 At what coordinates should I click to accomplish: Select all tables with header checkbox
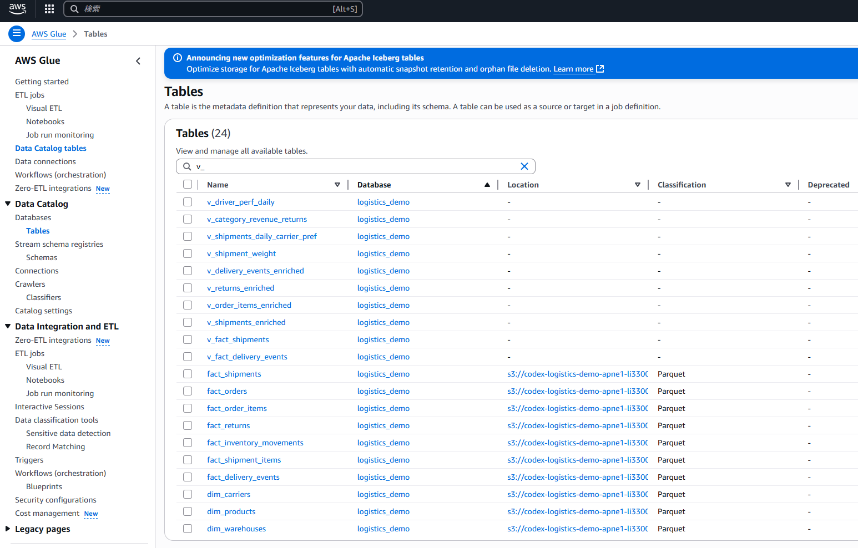[188, 185]
